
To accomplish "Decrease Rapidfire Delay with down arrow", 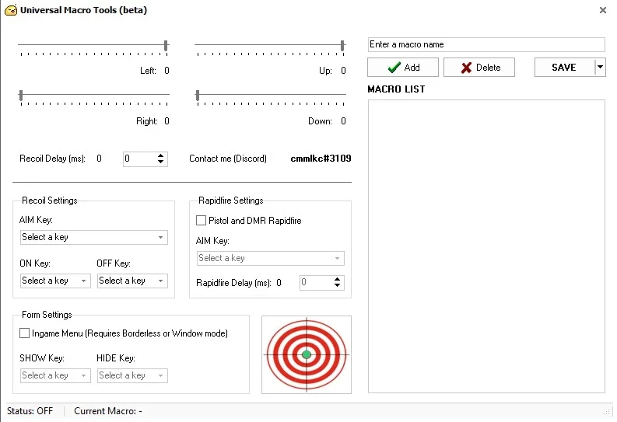I will (x=337, y=285).
